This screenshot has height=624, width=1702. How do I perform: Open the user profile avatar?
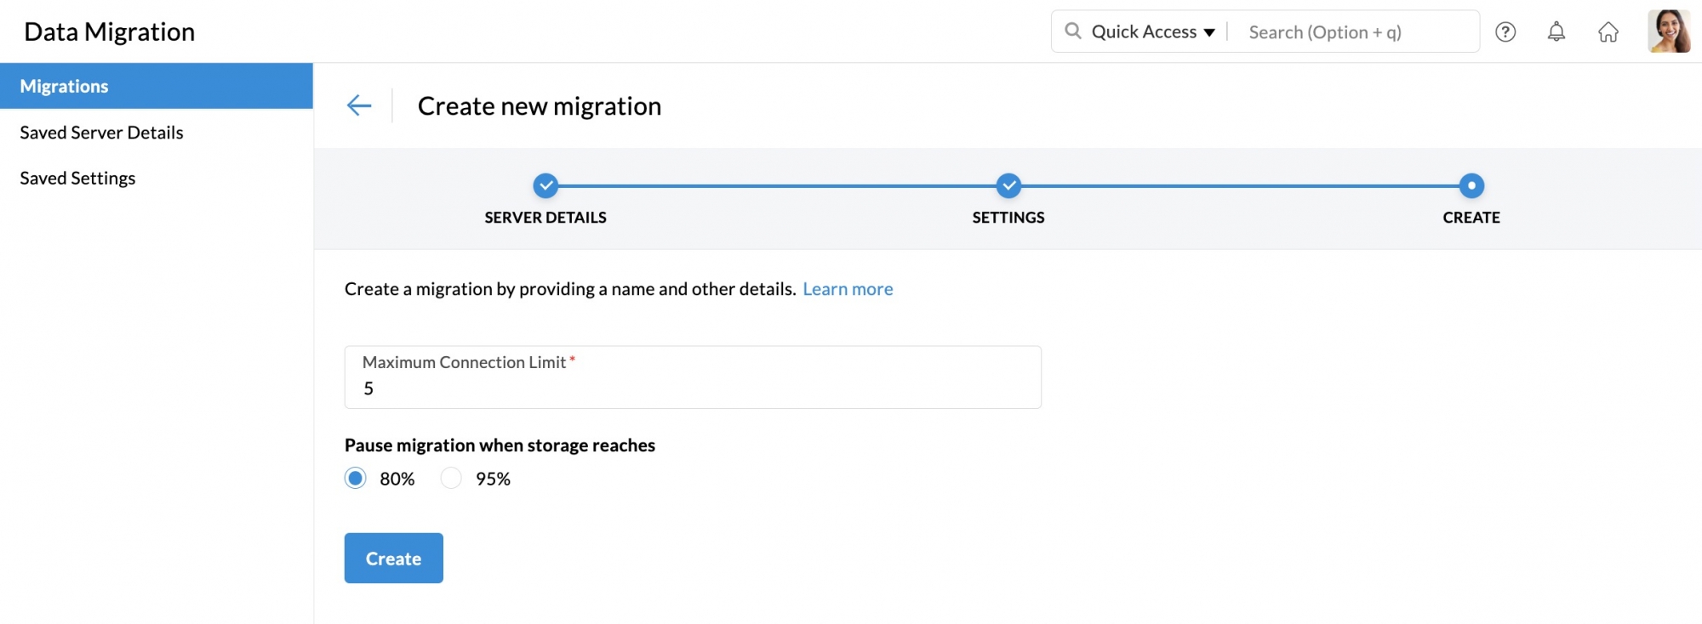1668,32
